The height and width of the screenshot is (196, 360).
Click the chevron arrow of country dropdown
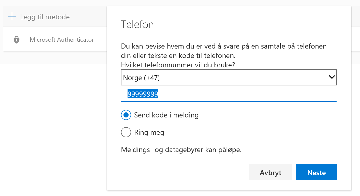332,77
